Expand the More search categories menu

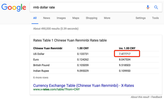(x=107, y=18)
